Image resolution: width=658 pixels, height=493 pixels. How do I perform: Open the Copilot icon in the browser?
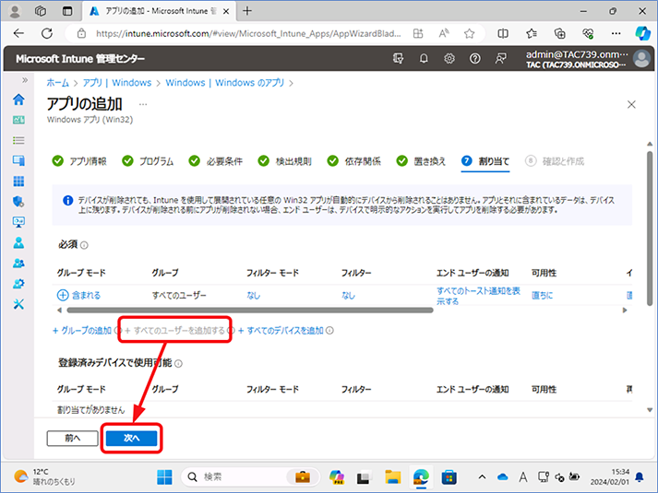click(642, 33)
